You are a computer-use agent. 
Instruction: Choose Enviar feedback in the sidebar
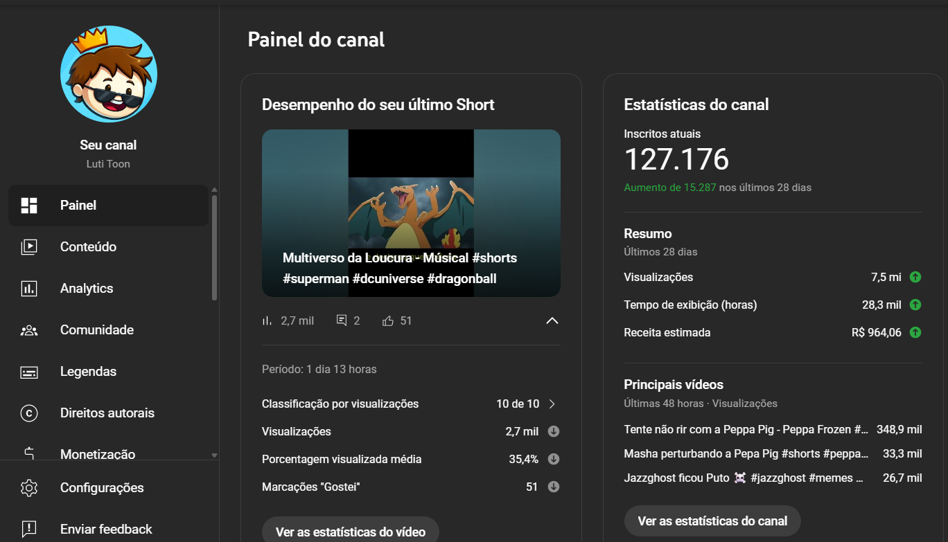108,529
